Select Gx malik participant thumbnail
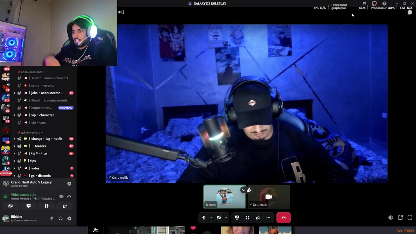Image resolution: width=416 pixels, height=234 pixels. [x=269, y=197]
